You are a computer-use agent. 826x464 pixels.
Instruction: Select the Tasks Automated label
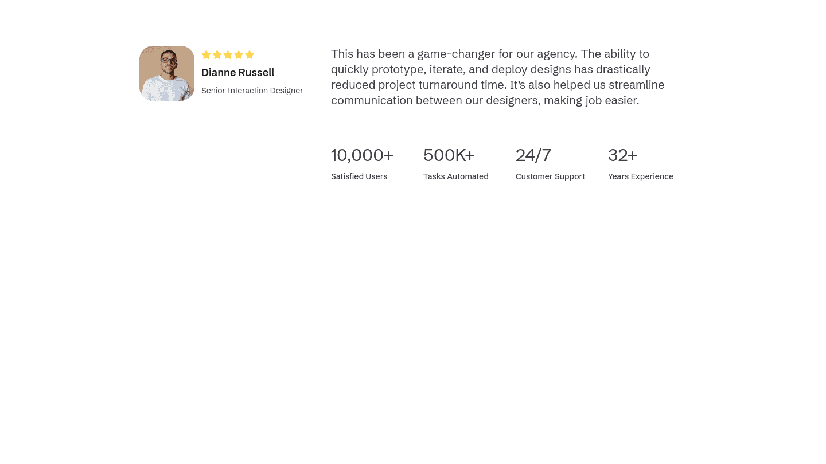(455, 176)
